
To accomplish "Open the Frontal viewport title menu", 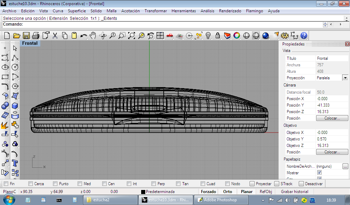I will pyautogui.click(x=30, y=43).
